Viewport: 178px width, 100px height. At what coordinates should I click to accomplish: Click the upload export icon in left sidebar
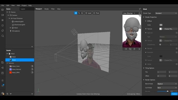tap(3, 73)
